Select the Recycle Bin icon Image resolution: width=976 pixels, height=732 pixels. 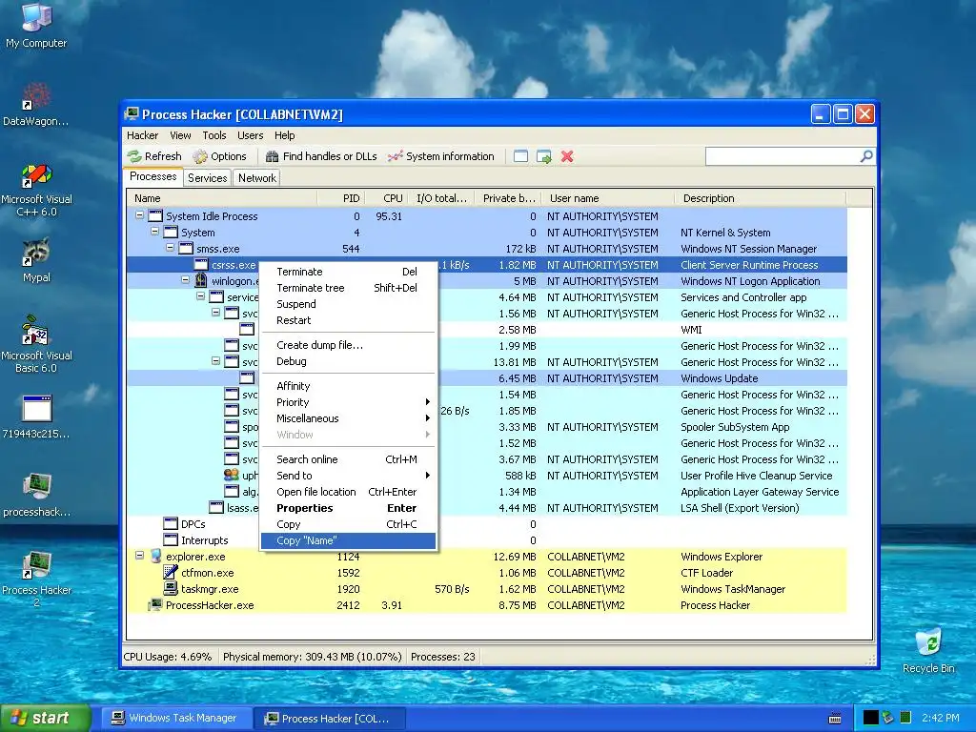[928, 651]
